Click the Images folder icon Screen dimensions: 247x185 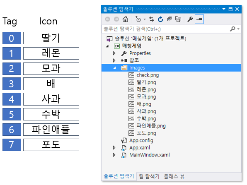(x=124, y=68)
